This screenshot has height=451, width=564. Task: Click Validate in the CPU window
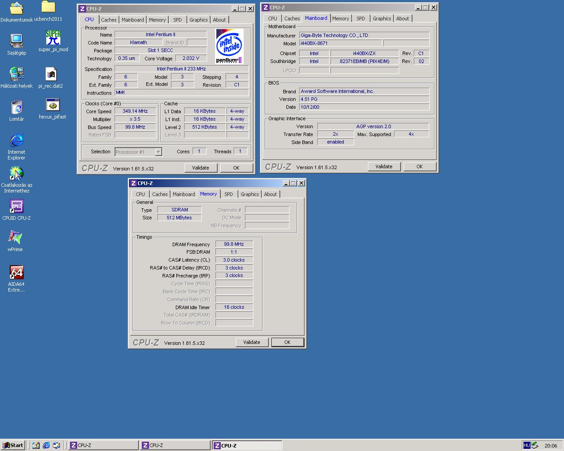200,168
